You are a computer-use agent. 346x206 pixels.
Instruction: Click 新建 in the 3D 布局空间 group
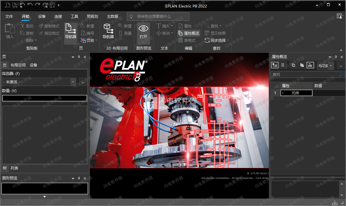125,26
